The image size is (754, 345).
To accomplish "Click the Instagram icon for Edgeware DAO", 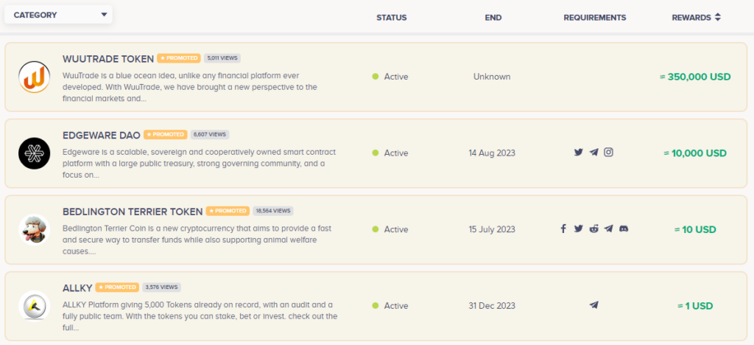I will coord(608,153).
